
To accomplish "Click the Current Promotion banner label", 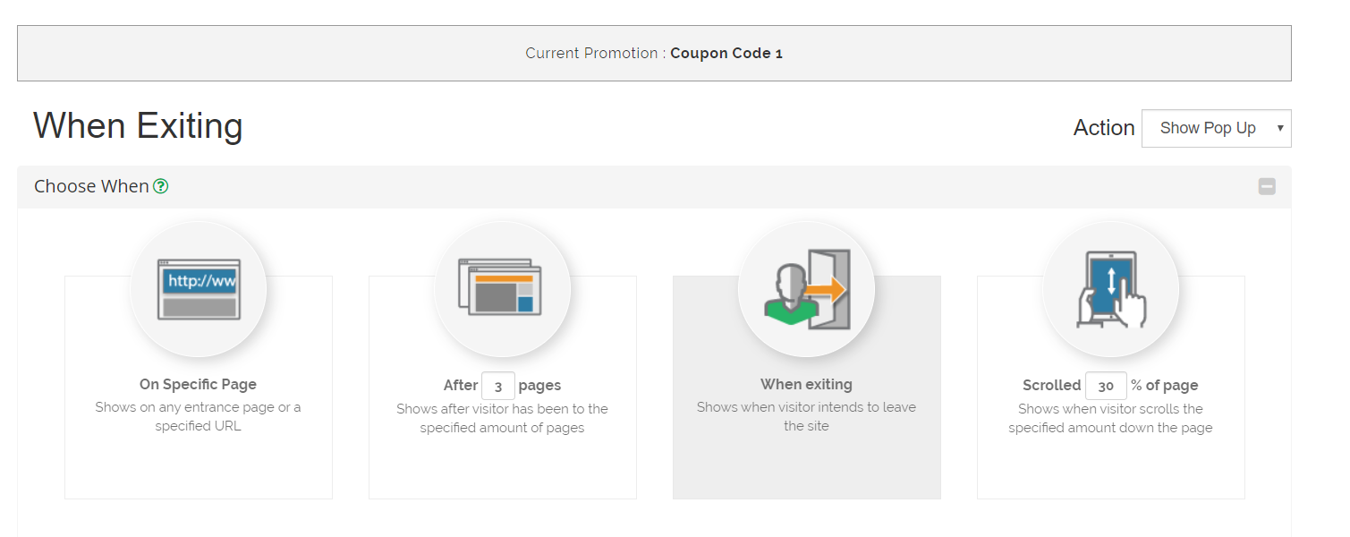I will coord(591,53).
